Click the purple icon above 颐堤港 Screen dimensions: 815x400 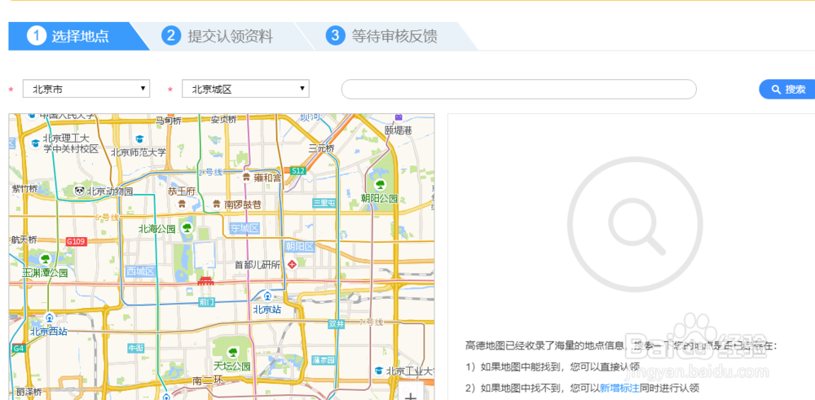[399, 117]
